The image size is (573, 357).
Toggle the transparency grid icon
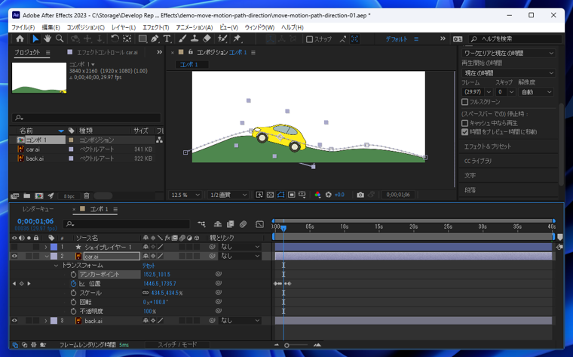pyautogui.click(x=270, y=195)
